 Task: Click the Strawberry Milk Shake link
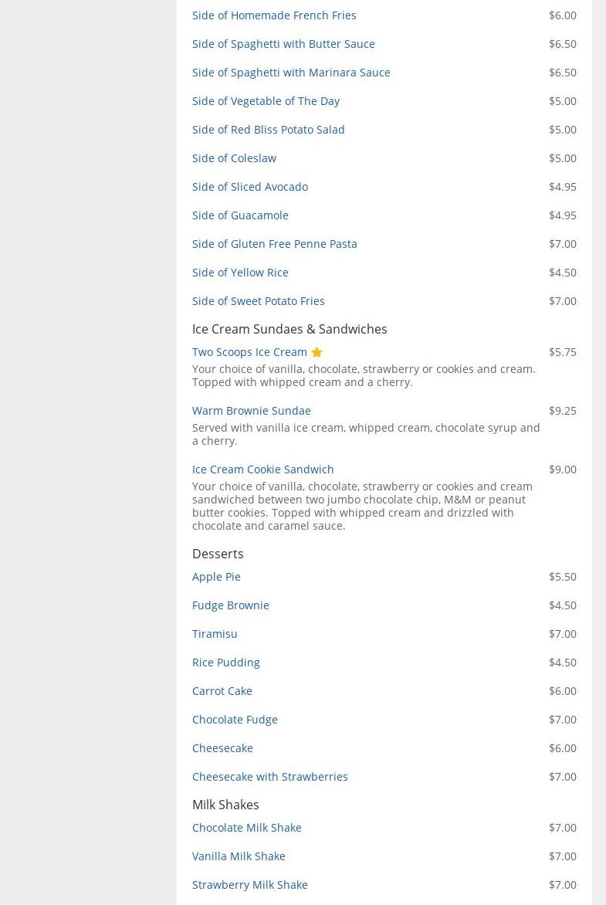coord(249,885)
